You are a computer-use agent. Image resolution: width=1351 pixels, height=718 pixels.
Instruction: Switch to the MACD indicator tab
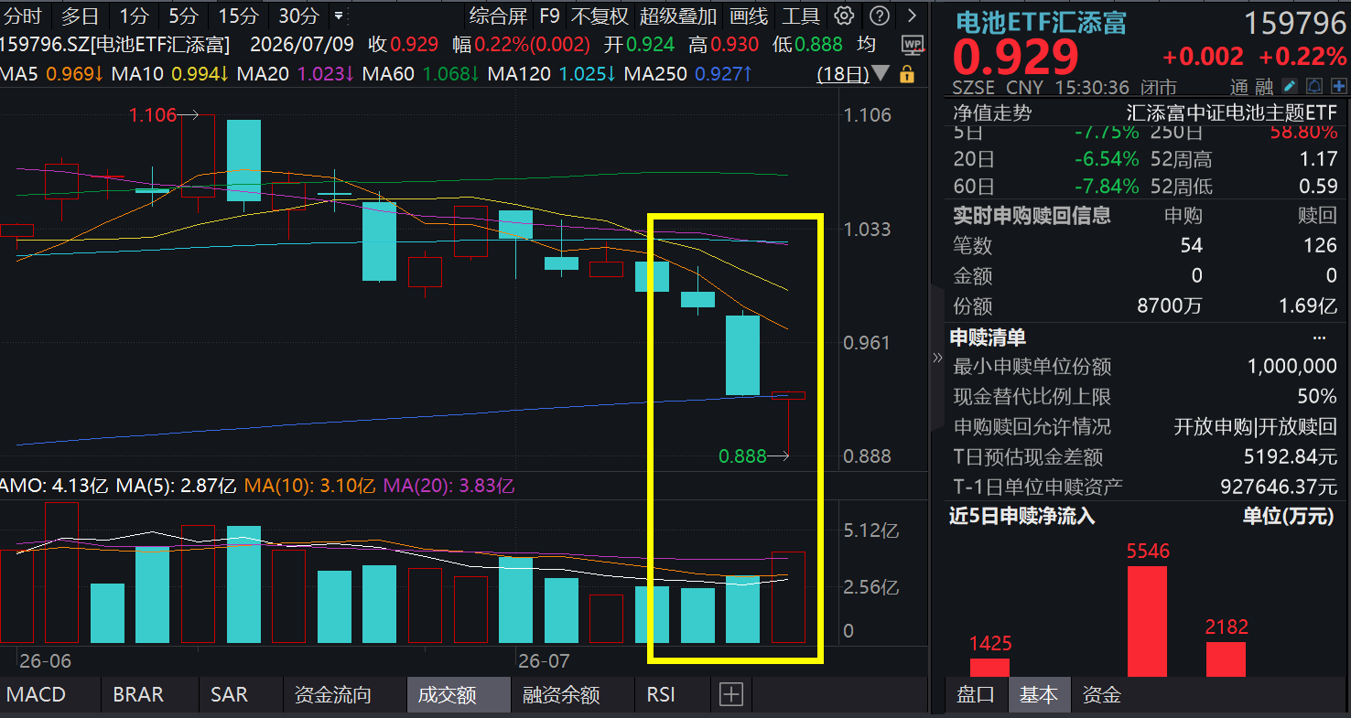[37, 695]
